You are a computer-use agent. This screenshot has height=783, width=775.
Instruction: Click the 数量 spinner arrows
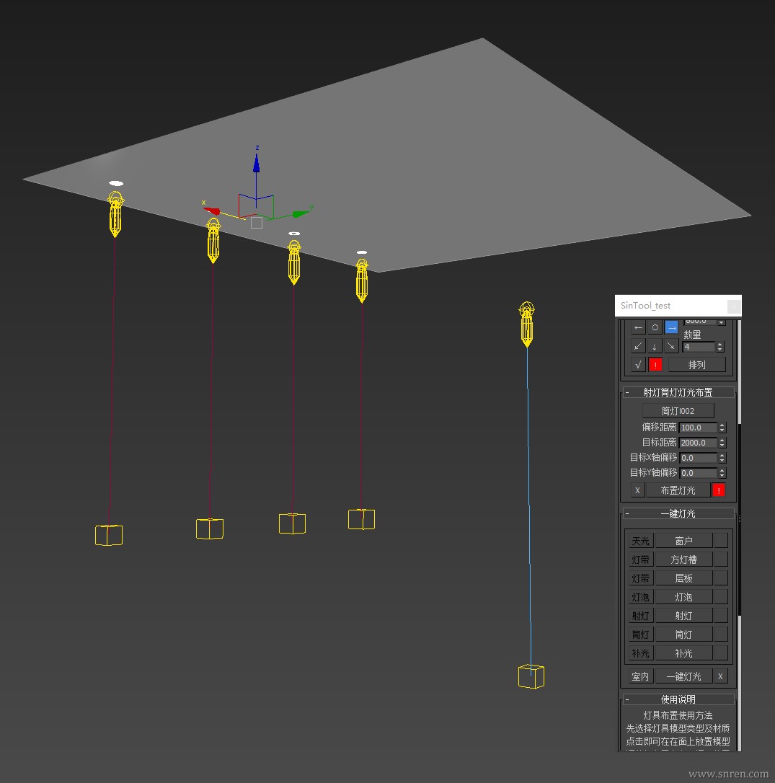(719, 347)
